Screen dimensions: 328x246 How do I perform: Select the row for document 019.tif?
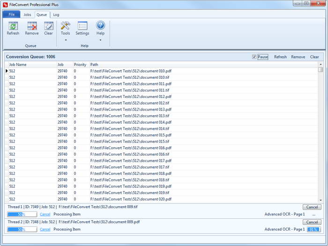161,193
